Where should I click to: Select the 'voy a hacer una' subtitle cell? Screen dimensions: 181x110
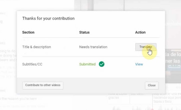[167, 98]
